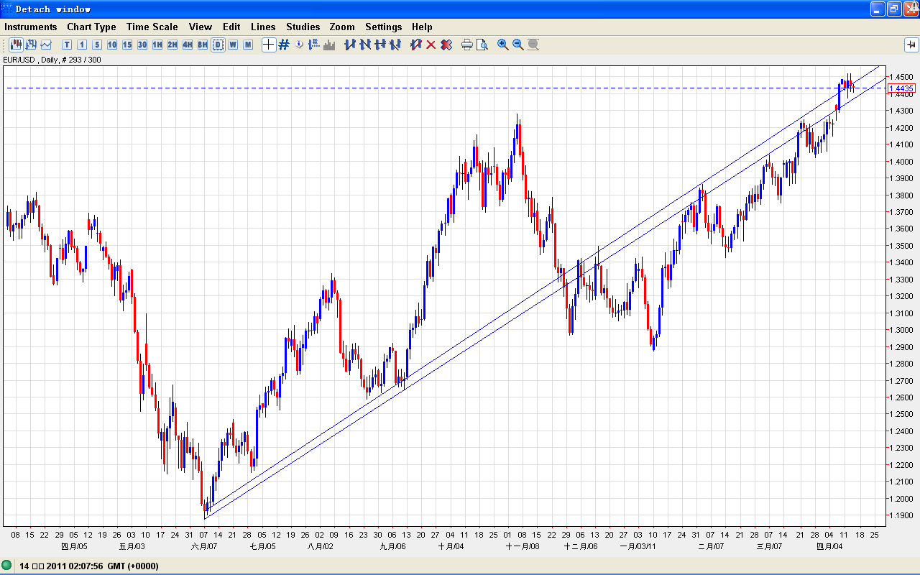920x575 pixels.
Task: Select the fourth line drawing tool
Action: pos(395,45)
